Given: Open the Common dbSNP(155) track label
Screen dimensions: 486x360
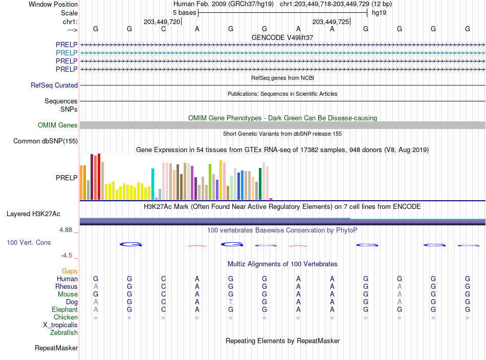Looking at the screenshot, I should pyautogui.click(x=45, y=141).
